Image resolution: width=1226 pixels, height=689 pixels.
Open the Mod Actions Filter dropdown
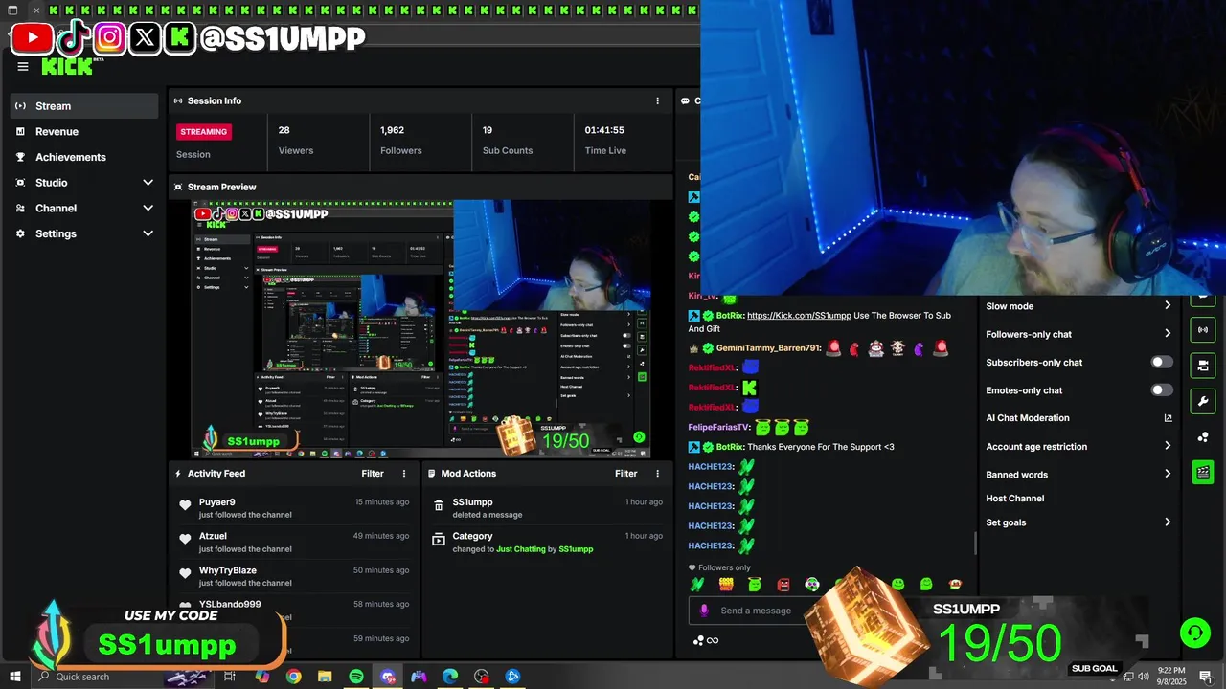(625, 474)
